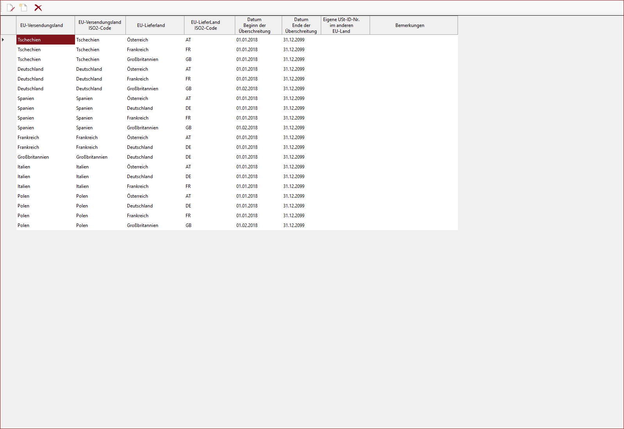
Task: Select the highlighted Tschechien cell in first row
Action: tap(45, 40)
